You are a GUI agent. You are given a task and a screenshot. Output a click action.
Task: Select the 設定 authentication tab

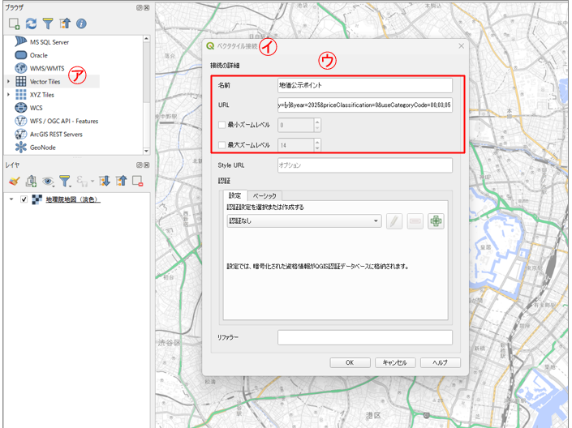(234, 196)
